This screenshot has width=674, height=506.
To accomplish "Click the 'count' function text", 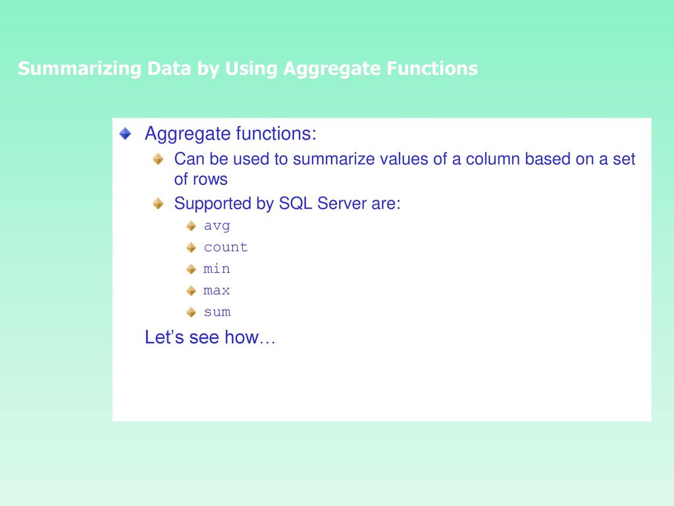I will pos(226,247).
